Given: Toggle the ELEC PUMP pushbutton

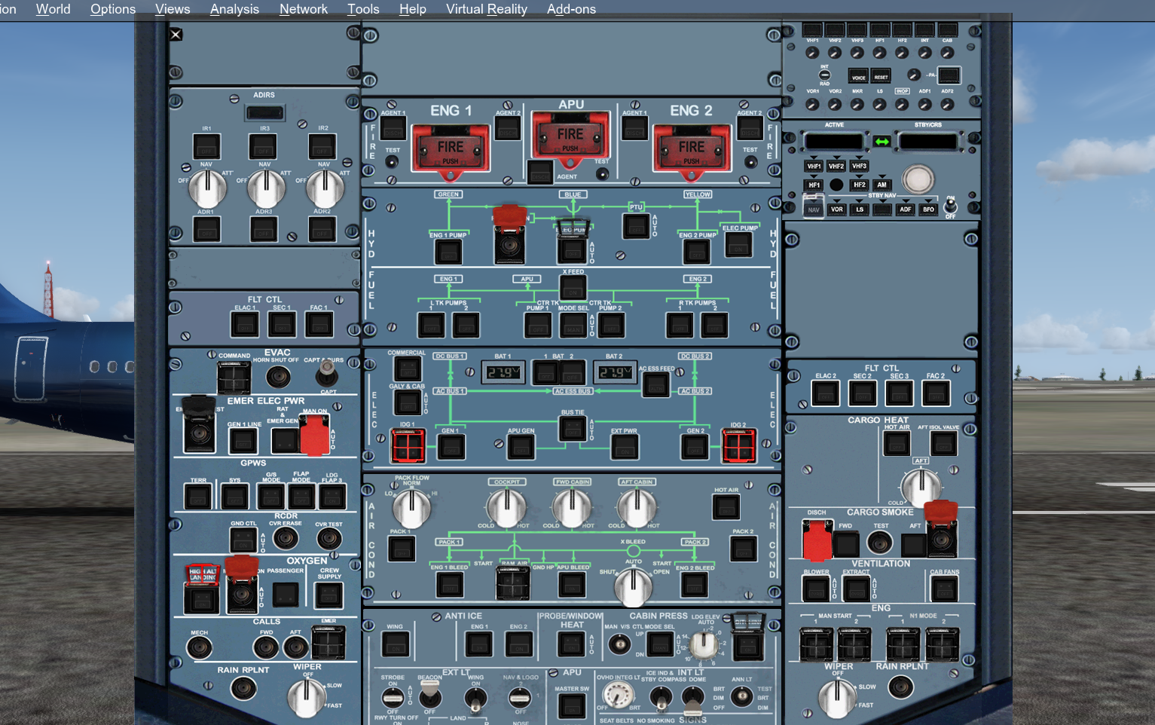Looking at the screenshot, I should (x=738, y=245).
